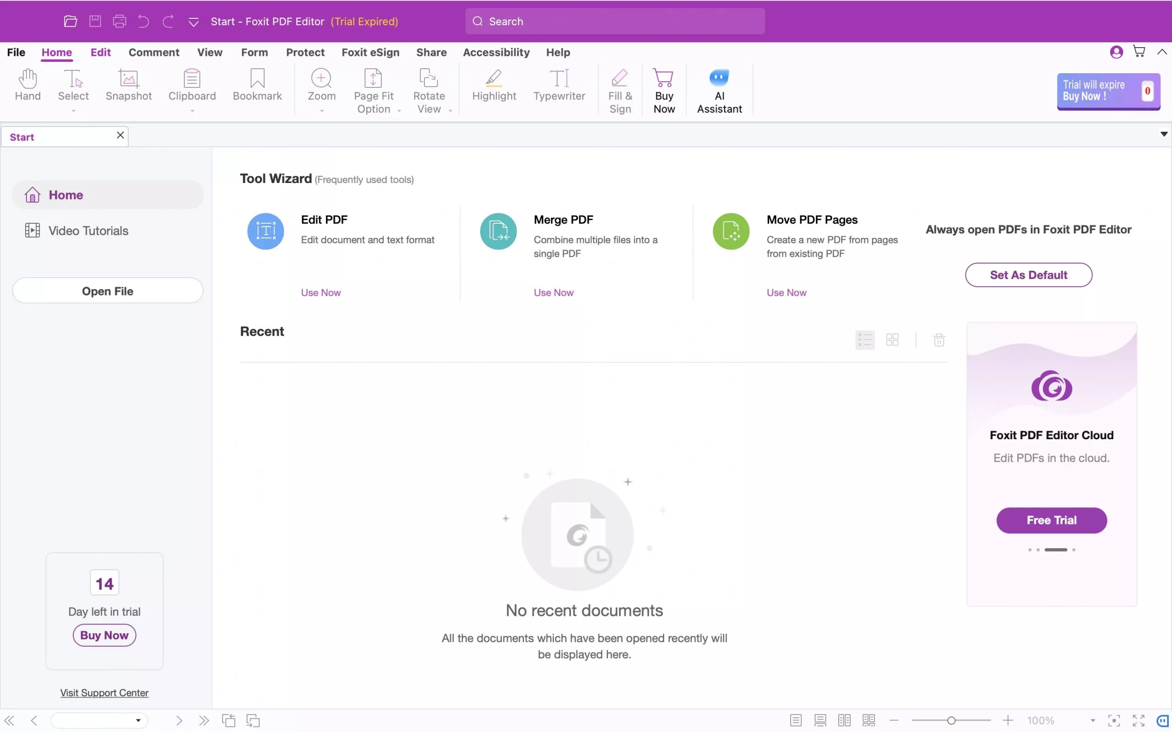Click Visit Support Center link
This screenshot has width=1172, height=732.
104,692
